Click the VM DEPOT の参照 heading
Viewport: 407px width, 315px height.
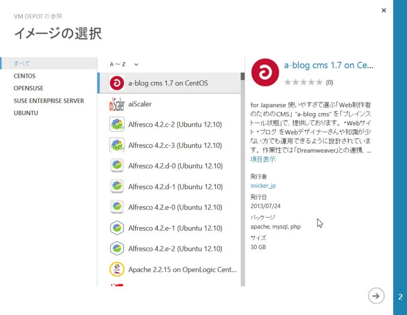(38, 16)
